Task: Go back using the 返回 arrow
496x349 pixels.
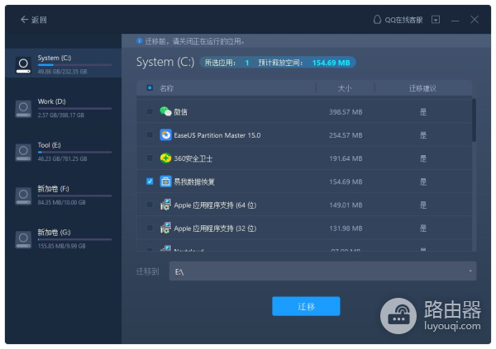Action: tap(34, 20)
